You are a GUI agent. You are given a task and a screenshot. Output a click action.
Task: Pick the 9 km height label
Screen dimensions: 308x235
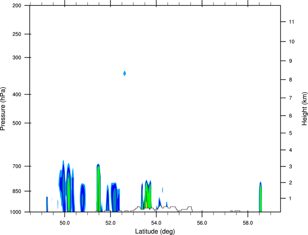pyautogui.click(x=291, y=61)
